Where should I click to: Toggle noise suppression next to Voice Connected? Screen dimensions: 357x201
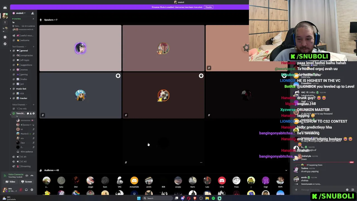tap(27, 176)
